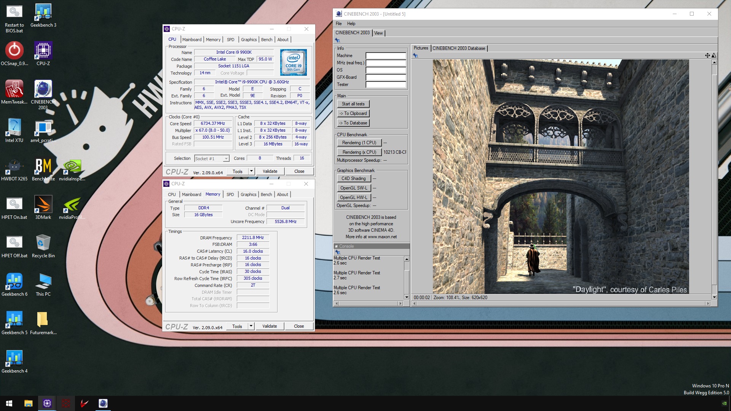
Task: Open the Windows Start menu
Action: (9, 403)
